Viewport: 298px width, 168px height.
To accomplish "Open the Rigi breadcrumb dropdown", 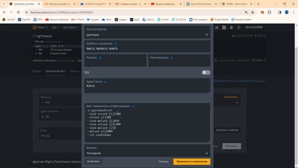I will [54, 28].
